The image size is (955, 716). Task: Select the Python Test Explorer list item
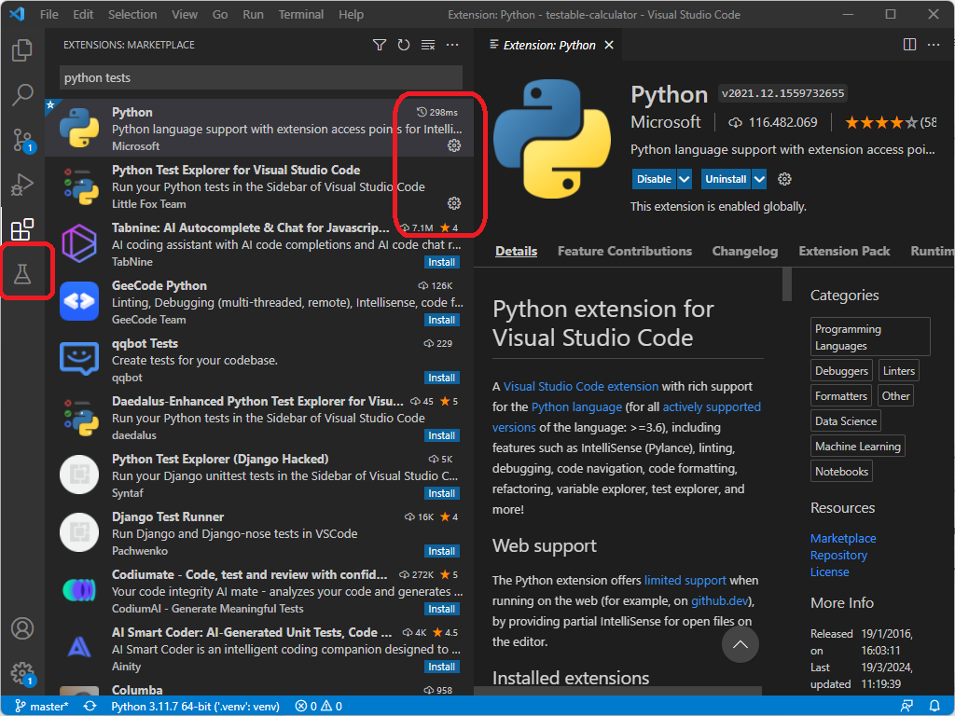(x=259, y=186)
